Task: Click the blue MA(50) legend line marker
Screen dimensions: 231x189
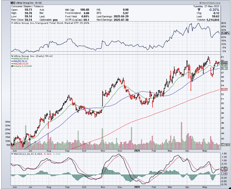Action: click(x=12, y=61)
